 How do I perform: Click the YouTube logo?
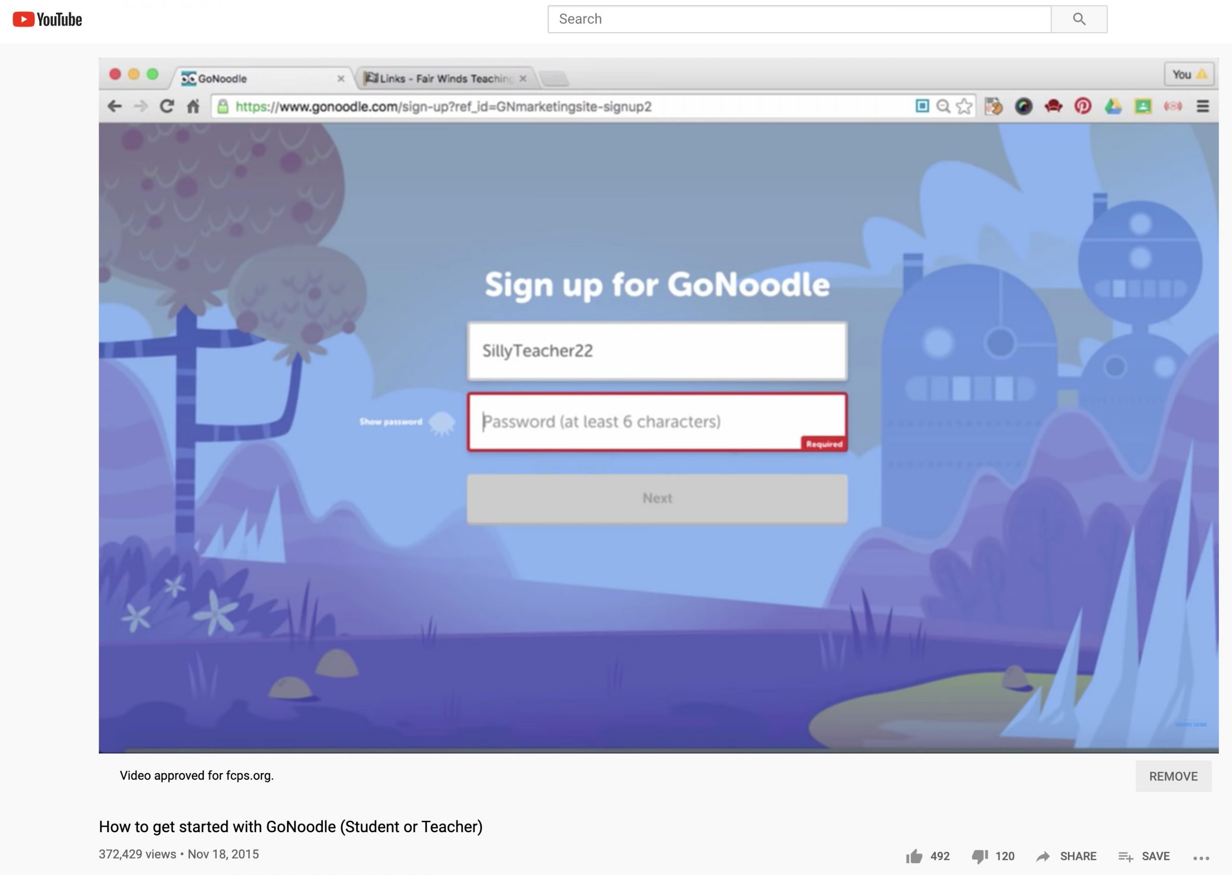click(x=48, y=19)
